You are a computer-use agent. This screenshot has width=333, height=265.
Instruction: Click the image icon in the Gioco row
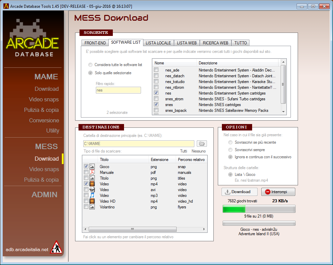(x=92, y=167)
